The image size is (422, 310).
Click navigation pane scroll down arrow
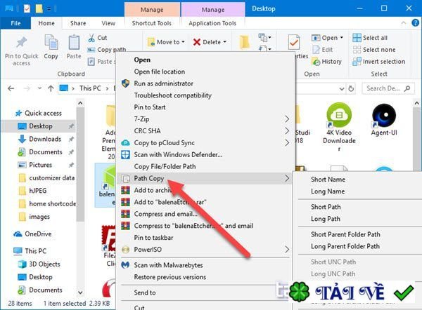(80, 292)
